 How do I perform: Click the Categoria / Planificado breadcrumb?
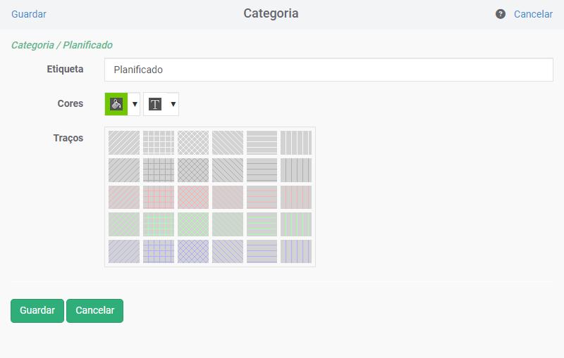[62, 45]
